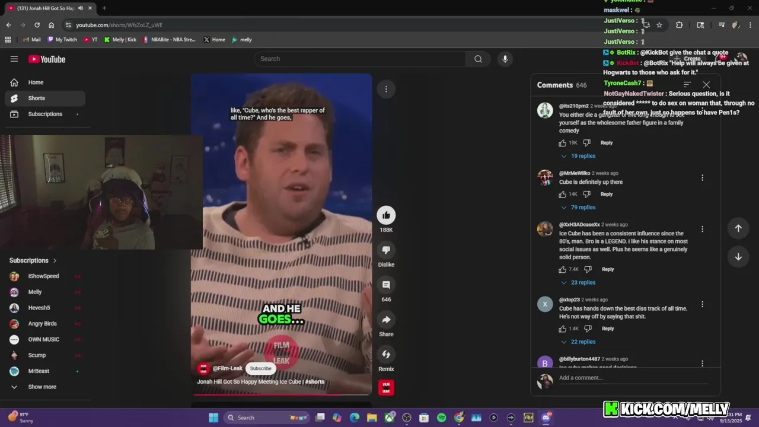Click the #shorts hashtag in the title
Image resolution: width=759 pixels, height=427 pixels.
tap(315, 382)
